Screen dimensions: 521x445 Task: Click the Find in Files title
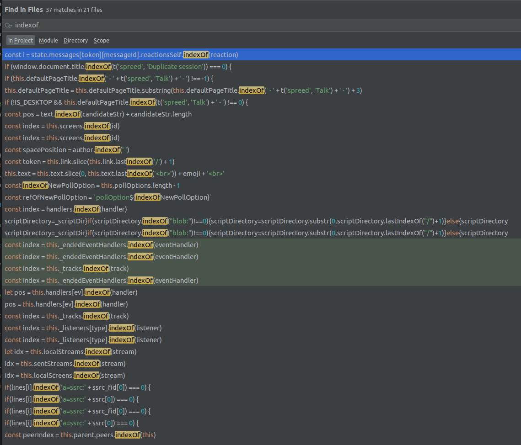point(24,10)
